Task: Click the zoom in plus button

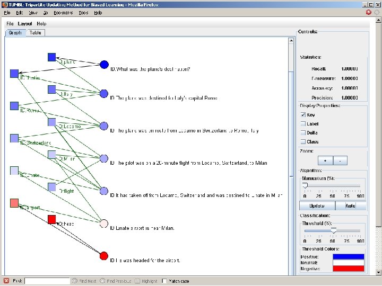Action: point(325,160)
